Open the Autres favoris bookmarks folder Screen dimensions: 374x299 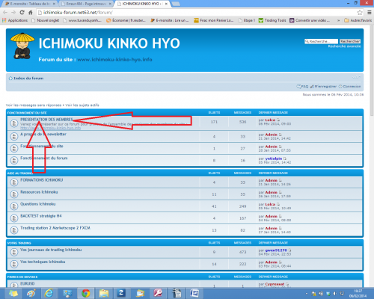(358, 20)
